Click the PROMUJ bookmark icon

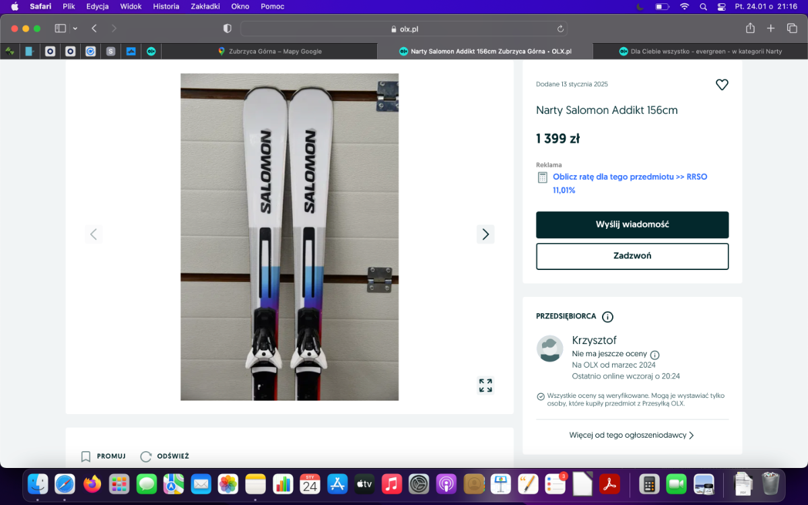[x=86, y=457]
